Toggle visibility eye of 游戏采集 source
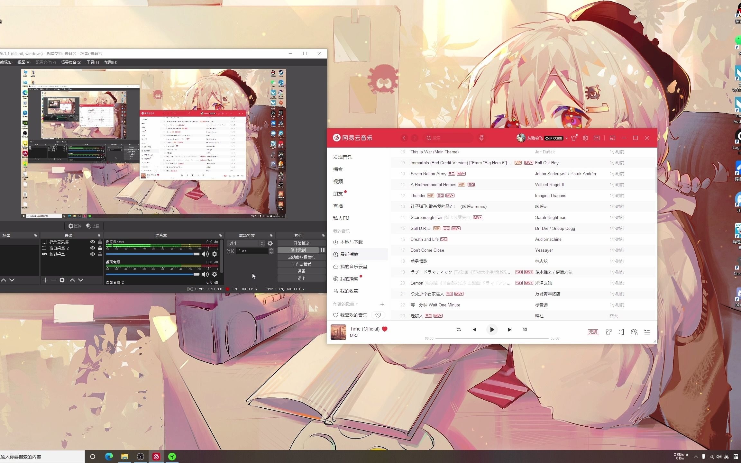Viewport: 741px width, 463px height. click(93, 254)
